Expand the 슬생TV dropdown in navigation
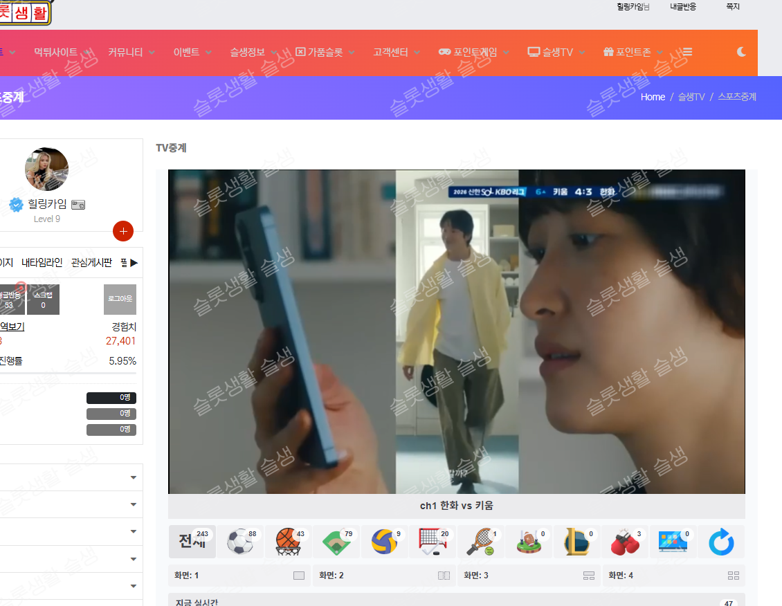782x606 pixels. 556,52
